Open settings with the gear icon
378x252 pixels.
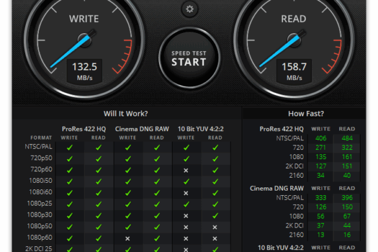(189, 9)
